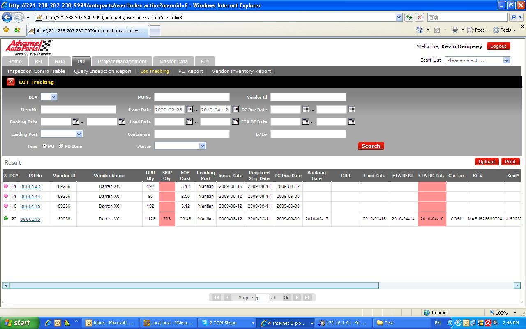526x329 pixels.
Task: Open PO number 0000143 link
Action: coord(30,187)
